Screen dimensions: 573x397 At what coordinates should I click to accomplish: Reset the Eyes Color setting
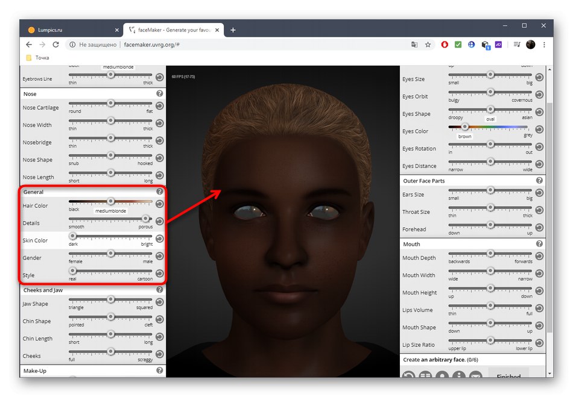coord(539,130)
